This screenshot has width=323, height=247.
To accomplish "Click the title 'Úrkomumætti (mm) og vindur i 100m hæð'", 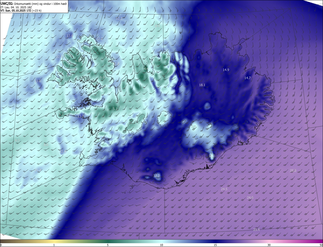I will (x=40, y=3).
